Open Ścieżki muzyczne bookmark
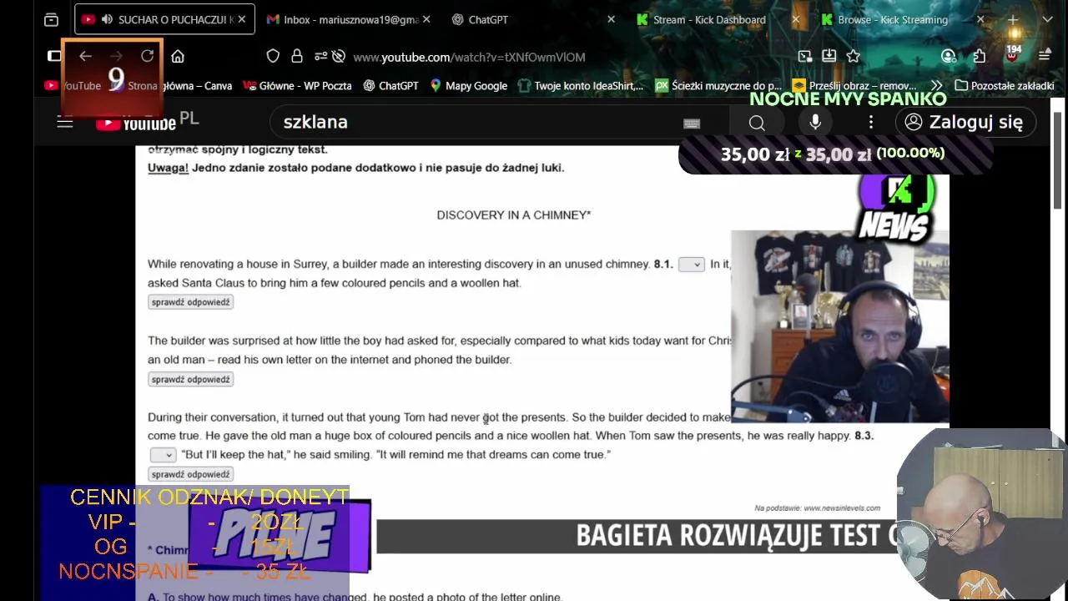 718,85
